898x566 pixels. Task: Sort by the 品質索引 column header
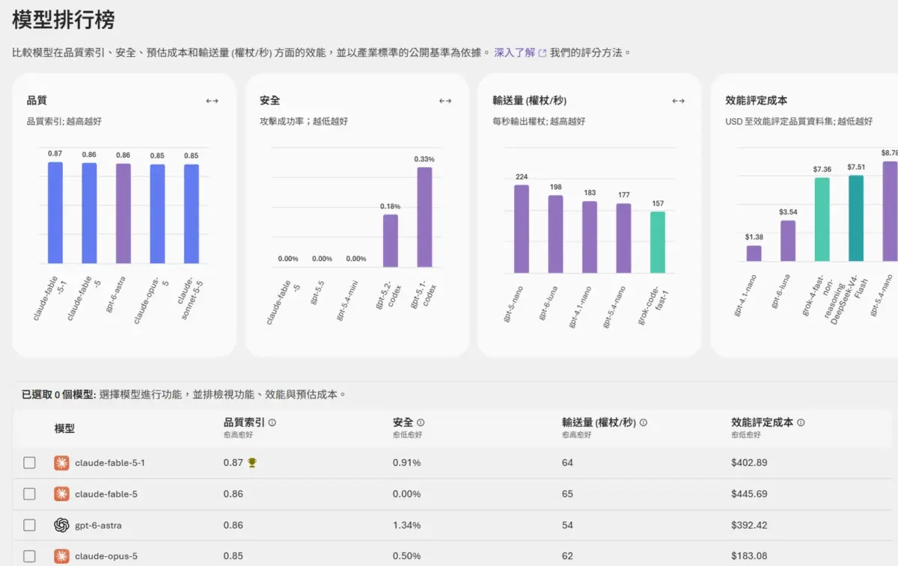coord(244,422)
